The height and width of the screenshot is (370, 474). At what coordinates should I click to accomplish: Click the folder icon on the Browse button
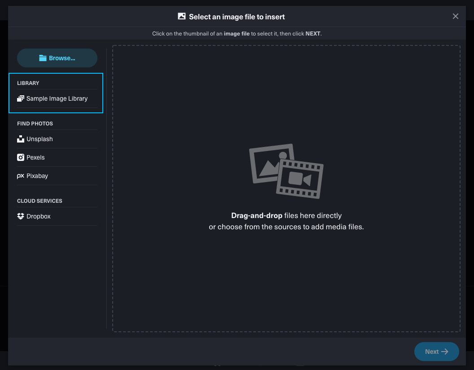click(x=43, y=58)
